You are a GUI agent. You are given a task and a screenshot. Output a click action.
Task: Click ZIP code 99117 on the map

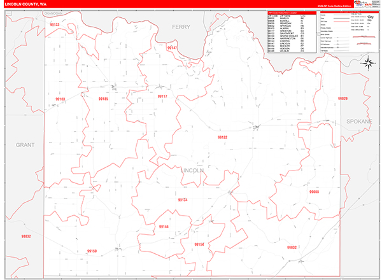click(162, 97)
